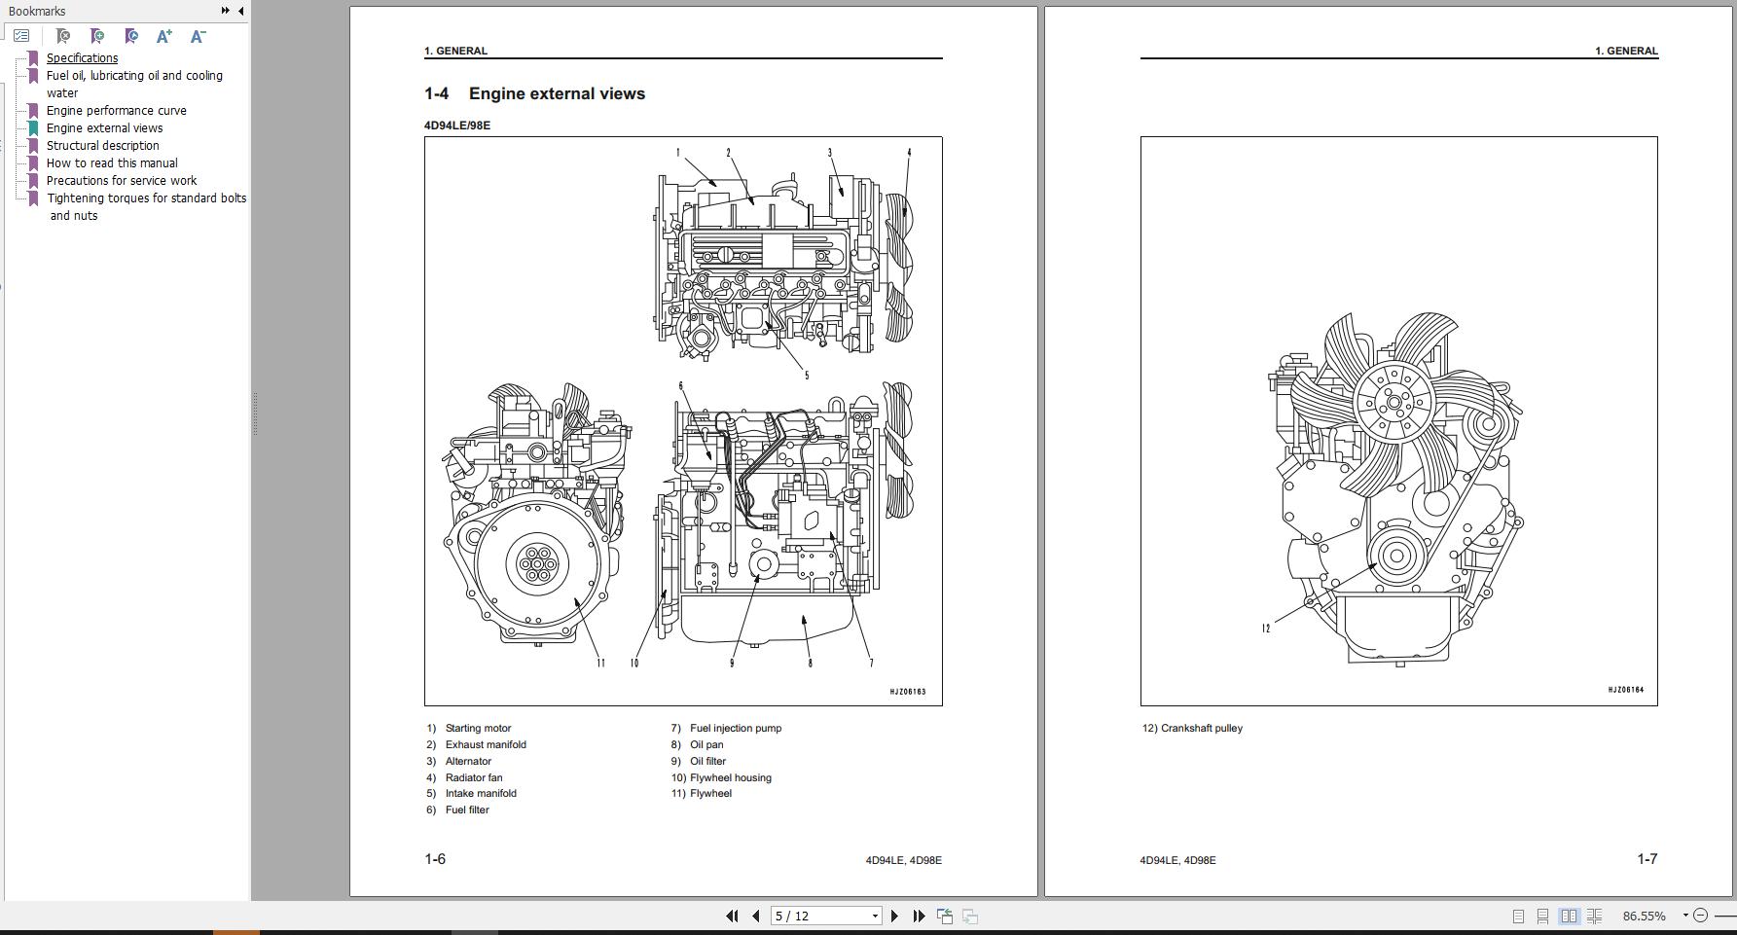This screenshot has width=1737, height=935.
Task: Add a new bookmark with the add-bookmark icon
Action: click(x=97, y=36)
